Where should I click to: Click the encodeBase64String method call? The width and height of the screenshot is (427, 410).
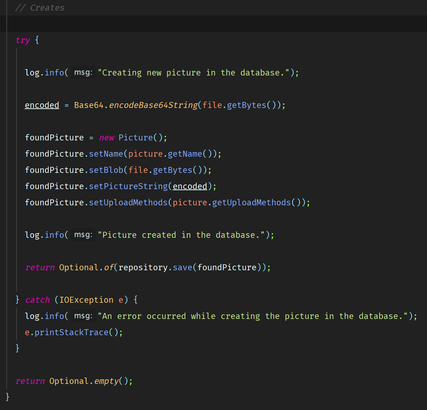pos(153,105)
